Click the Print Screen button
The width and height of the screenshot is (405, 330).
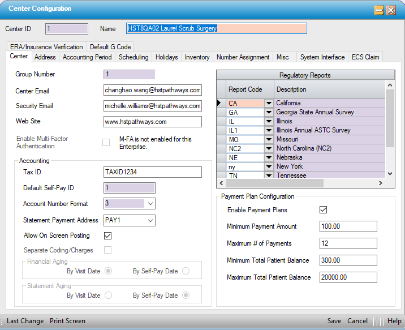point(67,321)
